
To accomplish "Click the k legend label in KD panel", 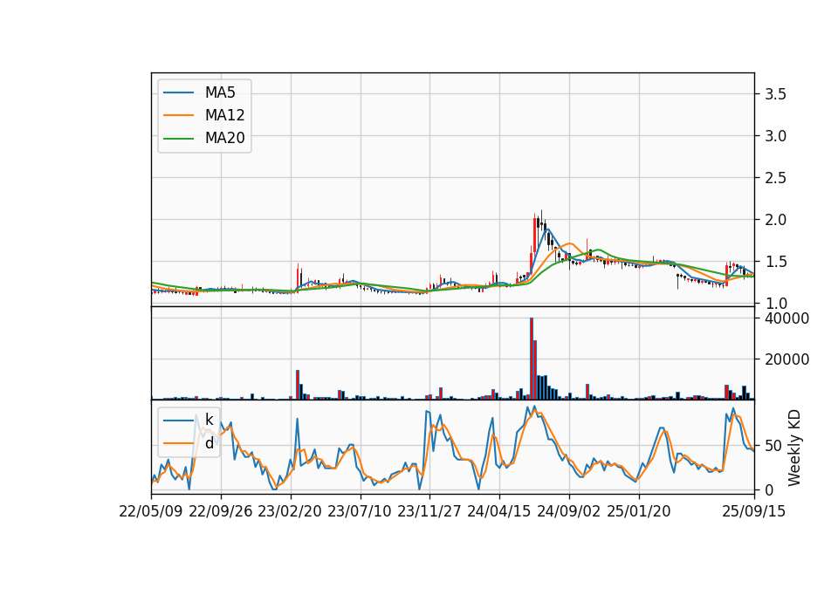I will point(209,420).
